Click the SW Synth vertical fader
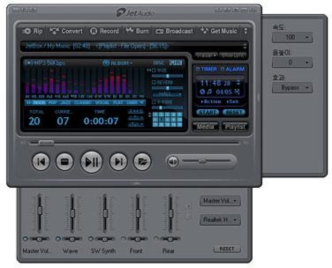 tap(105, 213)
